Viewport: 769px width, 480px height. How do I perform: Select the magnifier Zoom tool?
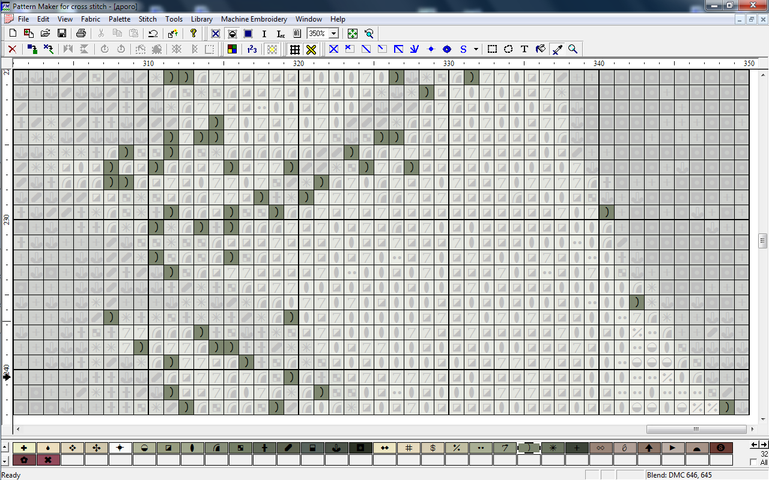(x=573, y=49)
